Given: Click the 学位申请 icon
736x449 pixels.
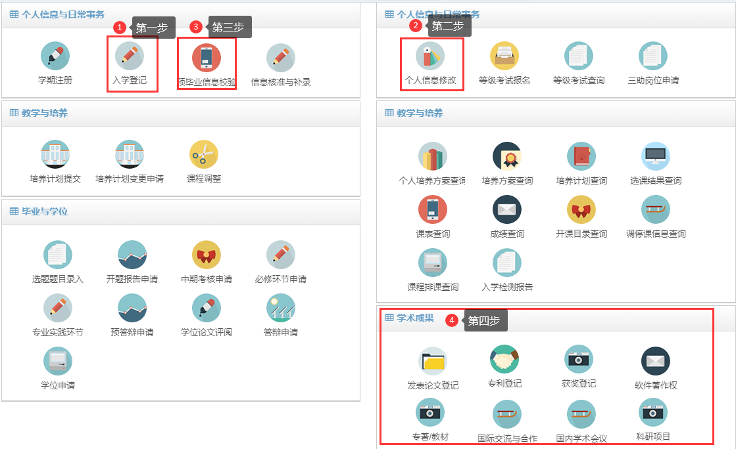Looking at the screenshot, I should point(58,361).
